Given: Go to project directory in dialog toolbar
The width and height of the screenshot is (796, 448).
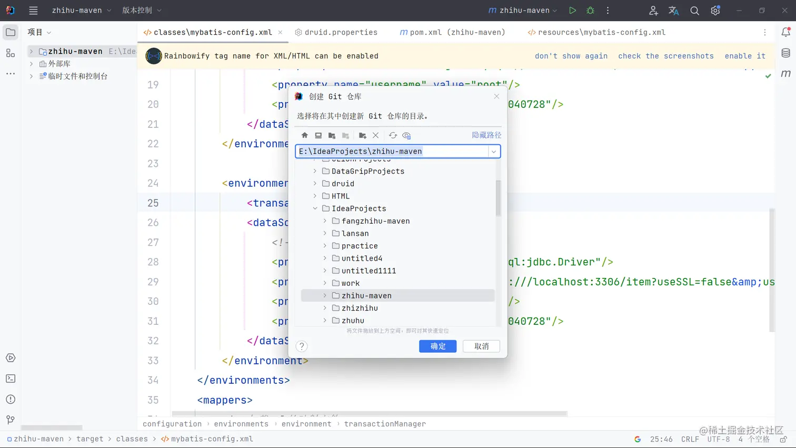Looking at the screenshot, I should (x=332, y=135).
